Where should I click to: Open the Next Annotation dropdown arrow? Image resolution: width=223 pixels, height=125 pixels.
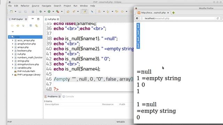(x=104, y=11)
